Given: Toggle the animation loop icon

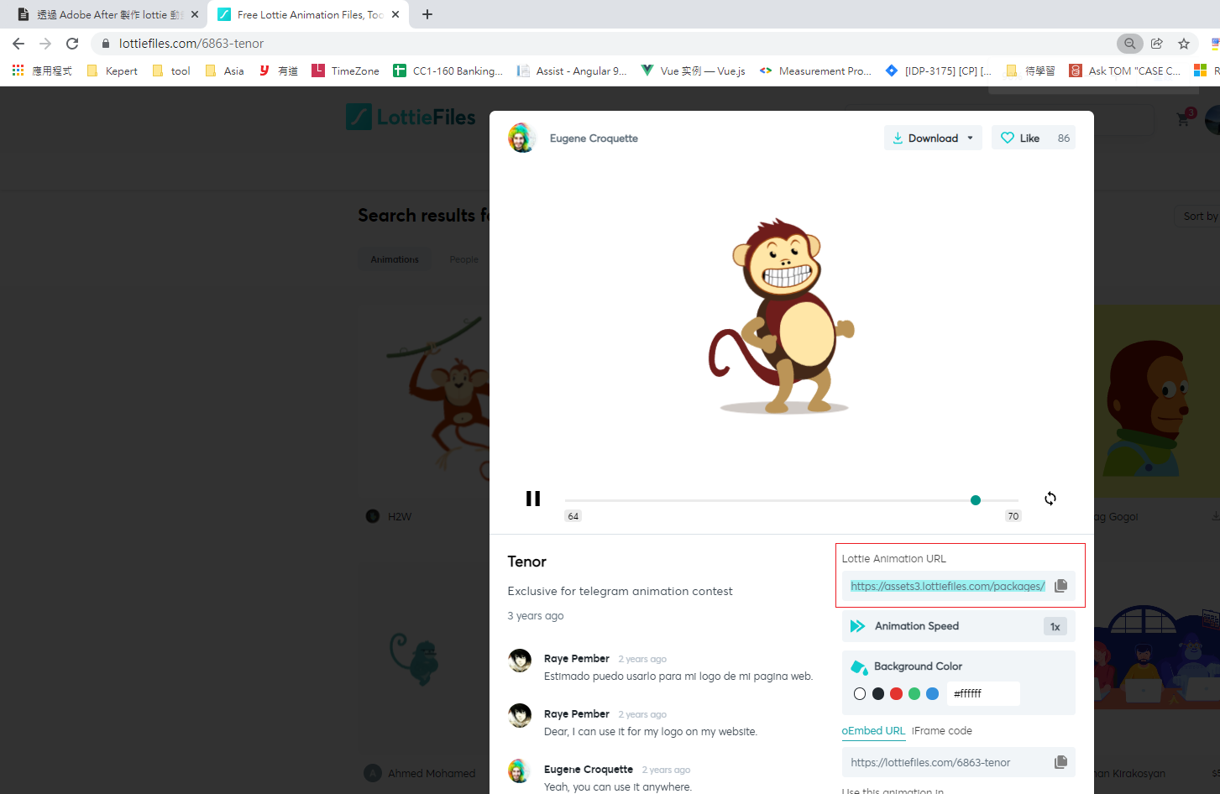Looking at the screenshot, I should [x=1050, y=499].
